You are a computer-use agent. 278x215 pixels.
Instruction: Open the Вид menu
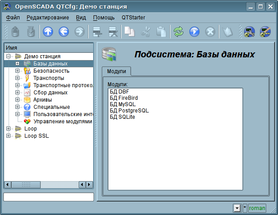pos(81,18)
